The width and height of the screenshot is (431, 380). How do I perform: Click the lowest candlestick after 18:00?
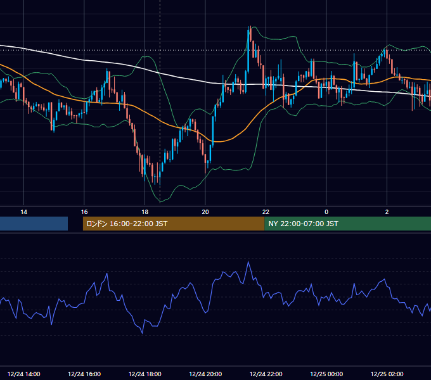160,174
